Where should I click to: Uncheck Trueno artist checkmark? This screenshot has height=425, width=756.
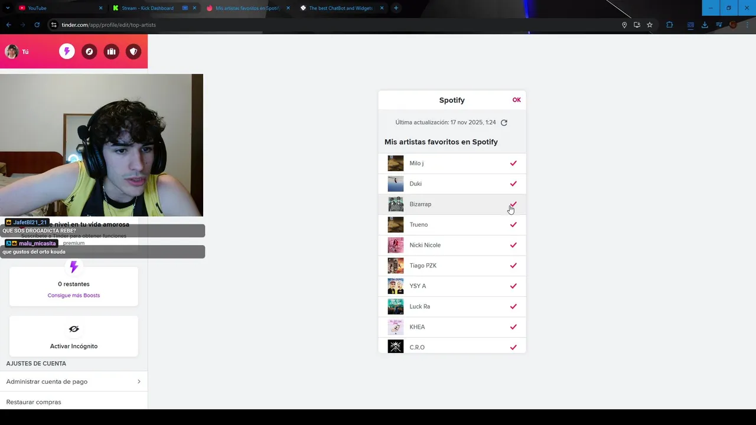pyautogui.click(x=513, y=224)
